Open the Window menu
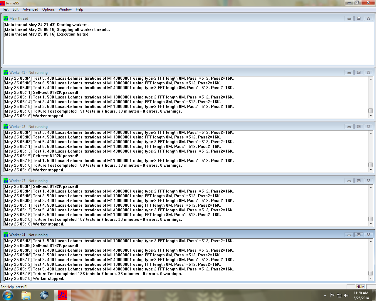Image resolution: width=376 pixels, height=301 pixels. point(65,9)
